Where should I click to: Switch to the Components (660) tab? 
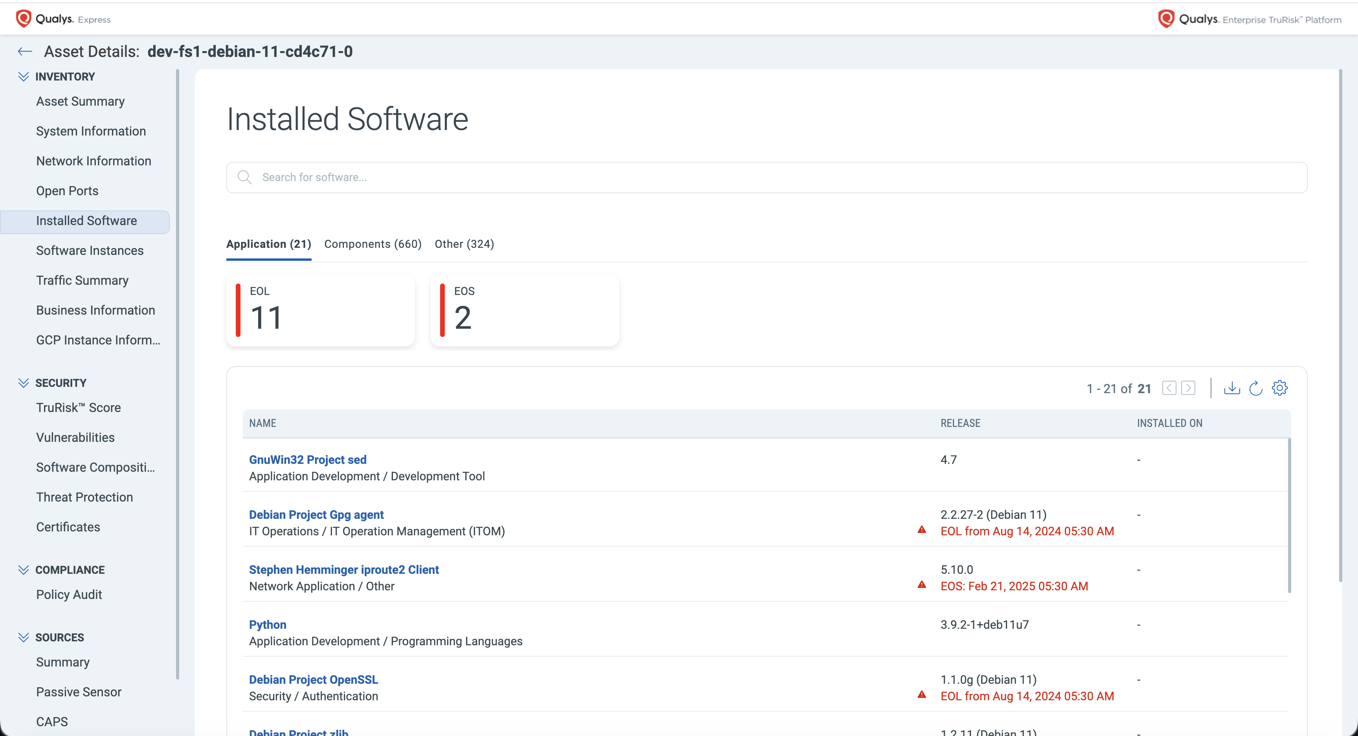click(373, 244)
